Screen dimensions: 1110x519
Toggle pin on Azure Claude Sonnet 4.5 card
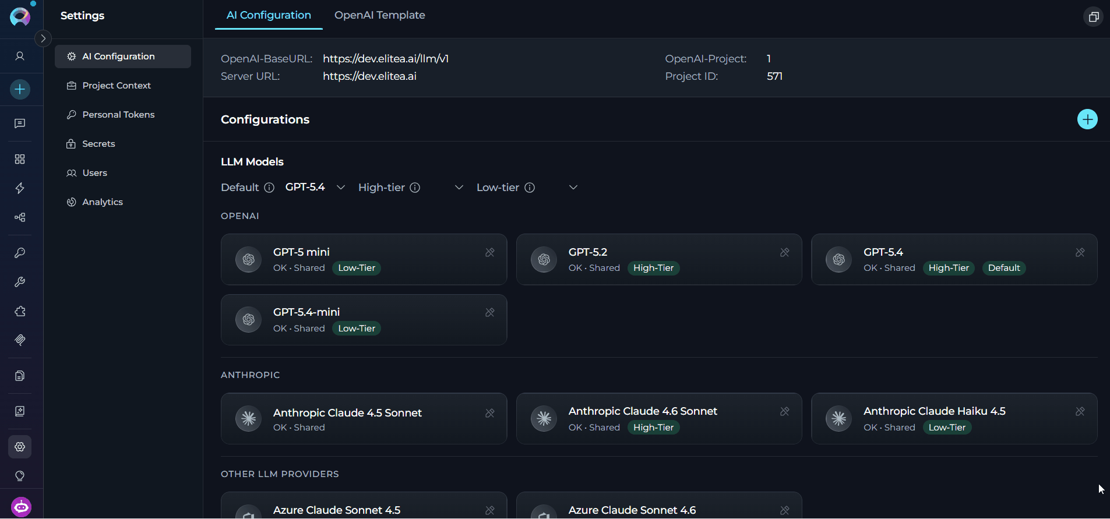[490, 510]
